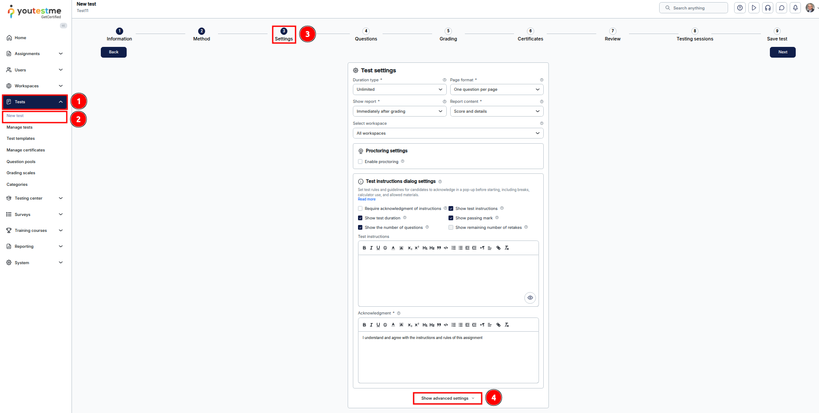
Task: Open the notifications bell icon
Action: (x=795, y=8)
